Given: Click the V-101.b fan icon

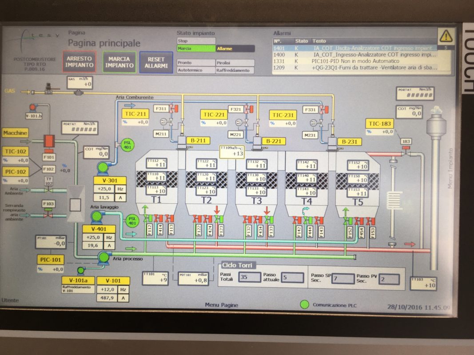Looking at the screenshot, I should pyautogui.click(x=32, y=107).
